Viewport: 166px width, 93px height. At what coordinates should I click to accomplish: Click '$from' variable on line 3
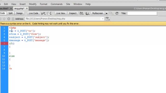(x=12, y=34)
